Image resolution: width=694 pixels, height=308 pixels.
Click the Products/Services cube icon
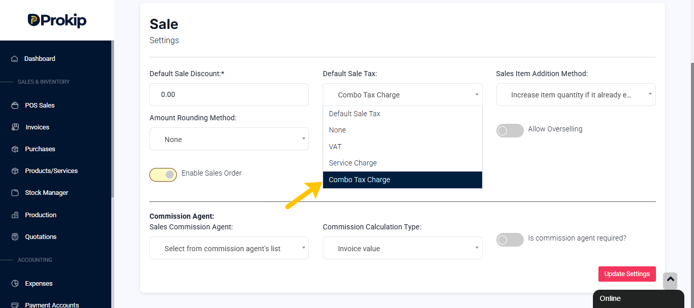coord(15,171)
